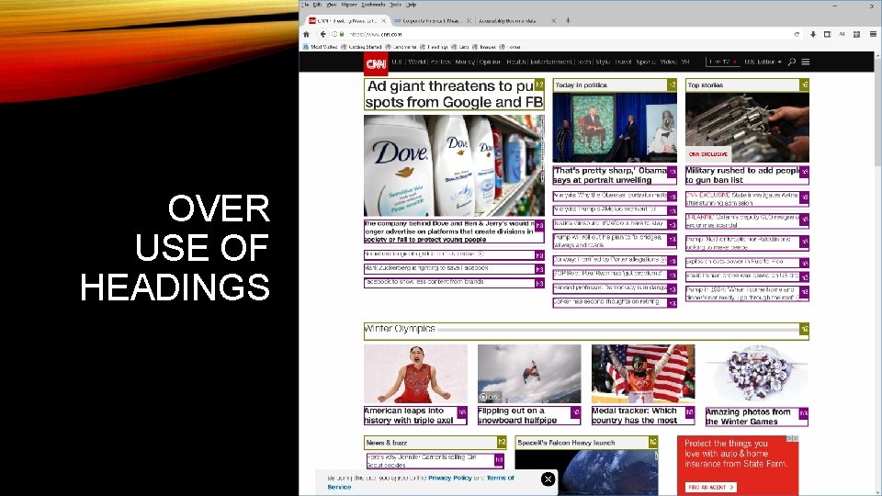
Task: Click the Obama portrait image
Action: tap(615, 128)
